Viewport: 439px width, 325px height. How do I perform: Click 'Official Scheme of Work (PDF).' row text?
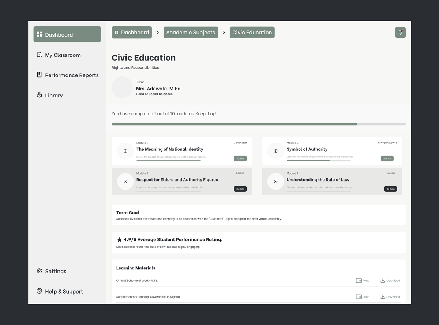click(137, 281)
